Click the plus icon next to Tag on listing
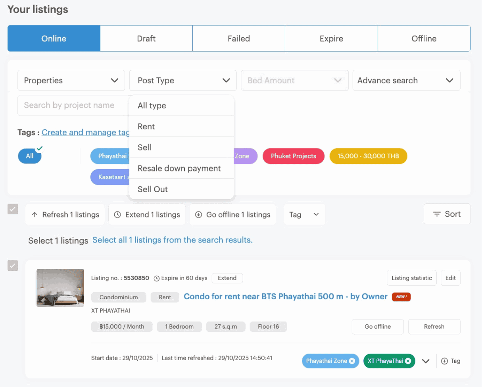Image resolution: width=482 pixels, height=387 pixels. [444, 361]
